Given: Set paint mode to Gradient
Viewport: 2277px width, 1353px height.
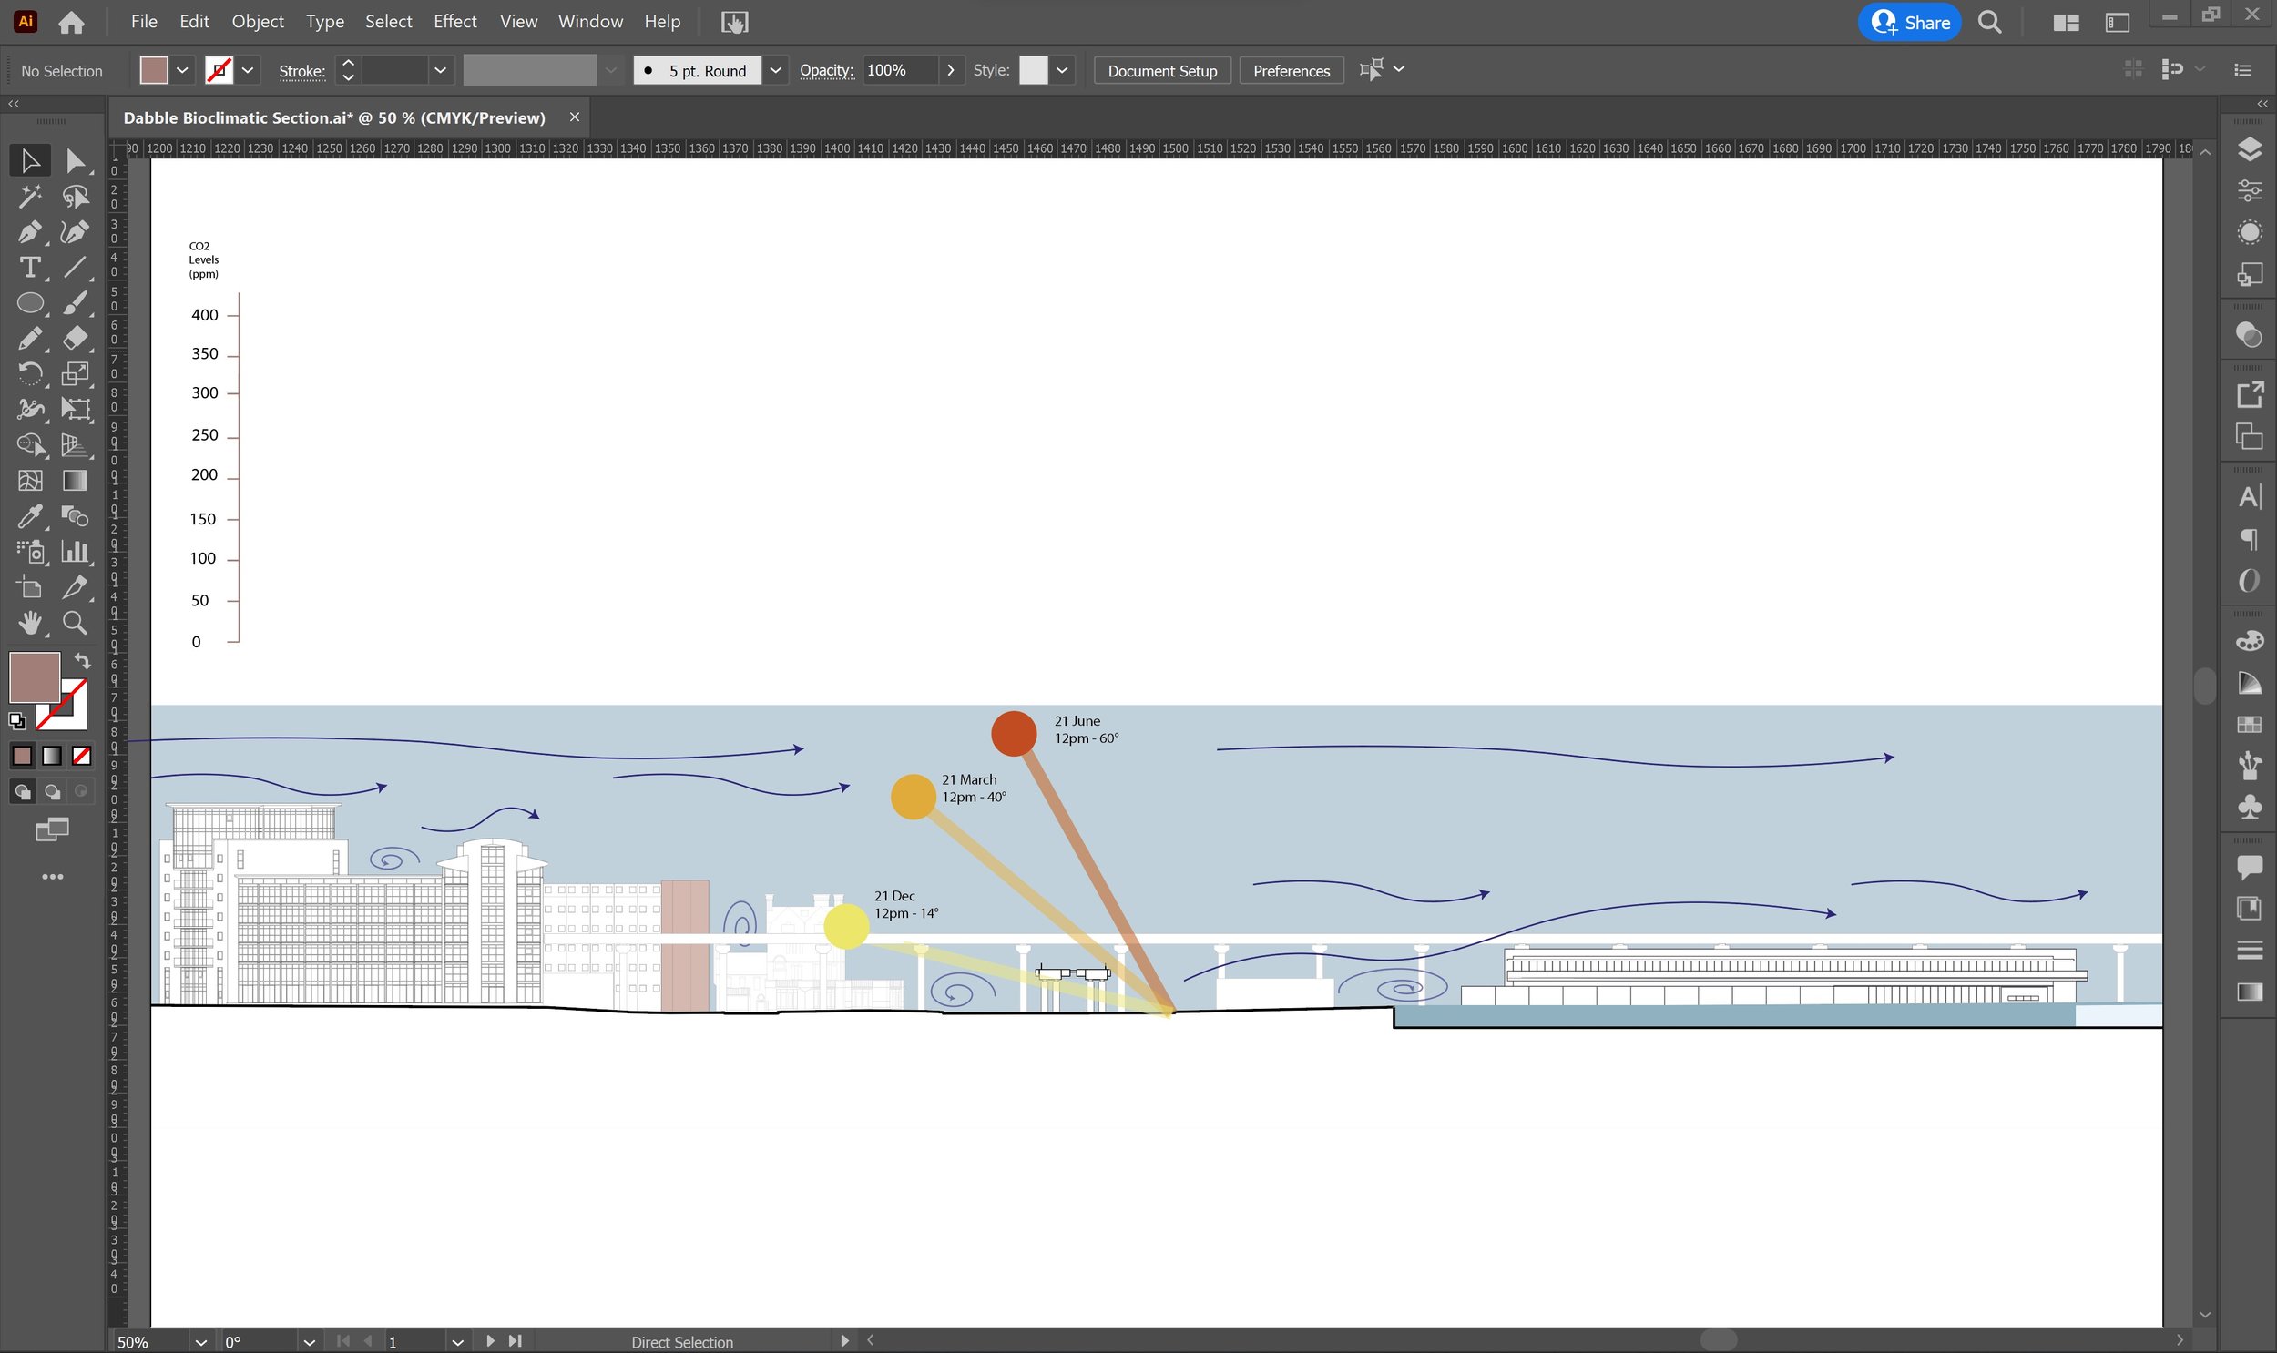Looking at the screenshot, I should [x=52, y=756].
